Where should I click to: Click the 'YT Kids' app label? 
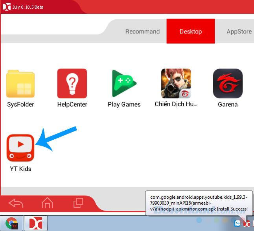point(20,169)
